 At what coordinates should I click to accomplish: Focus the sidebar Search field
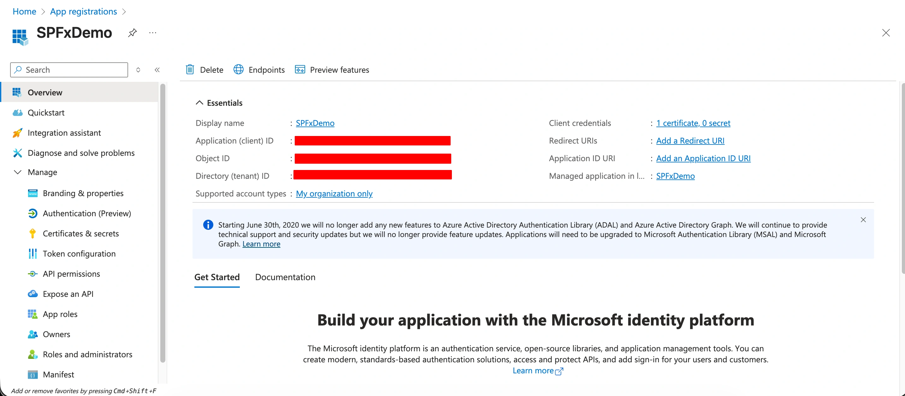click(x=69, y=70)
